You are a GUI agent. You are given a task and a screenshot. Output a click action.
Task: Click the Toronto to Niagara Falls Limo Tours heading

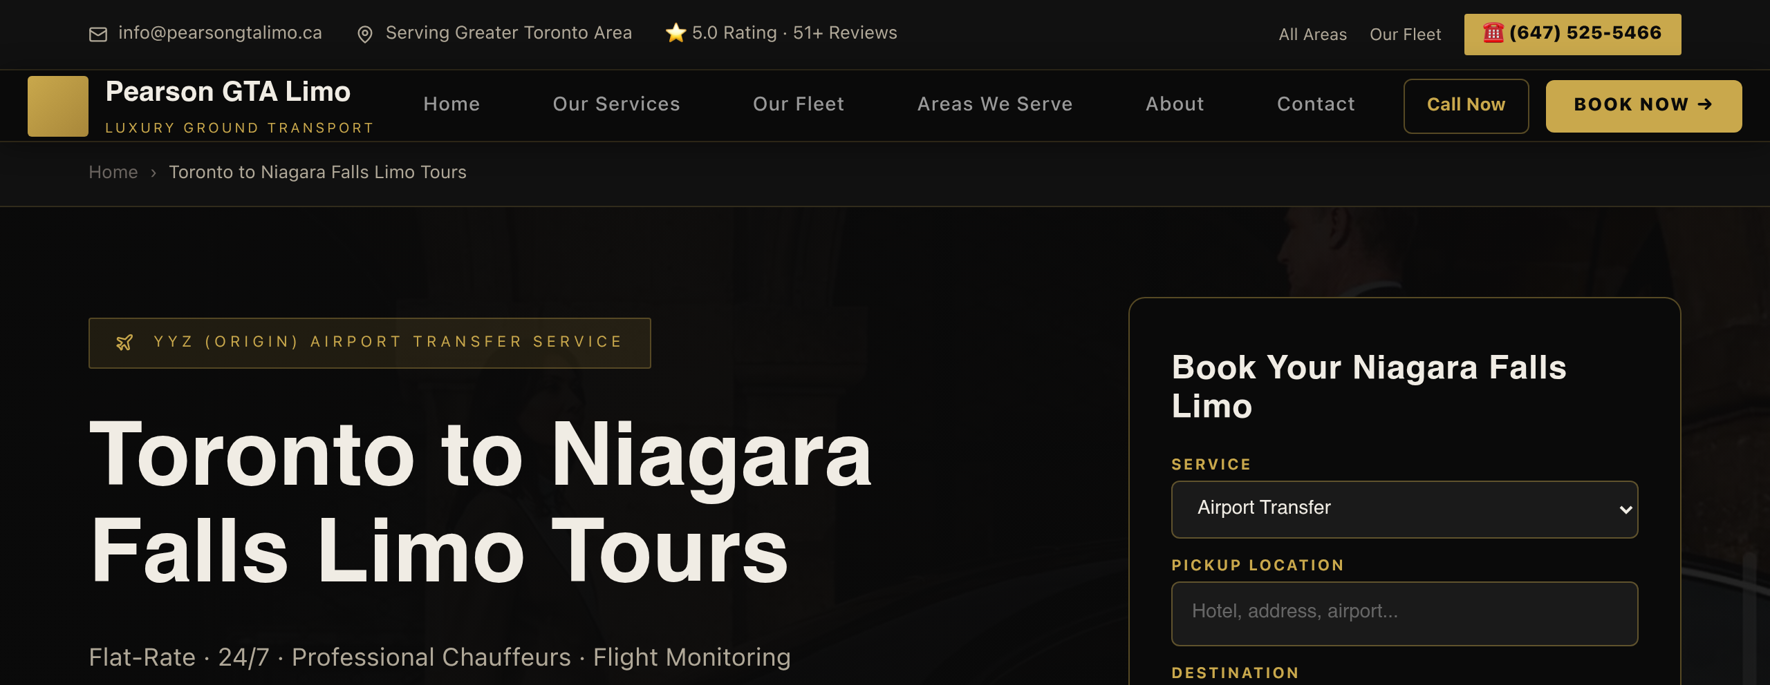(x=480, y=502)
